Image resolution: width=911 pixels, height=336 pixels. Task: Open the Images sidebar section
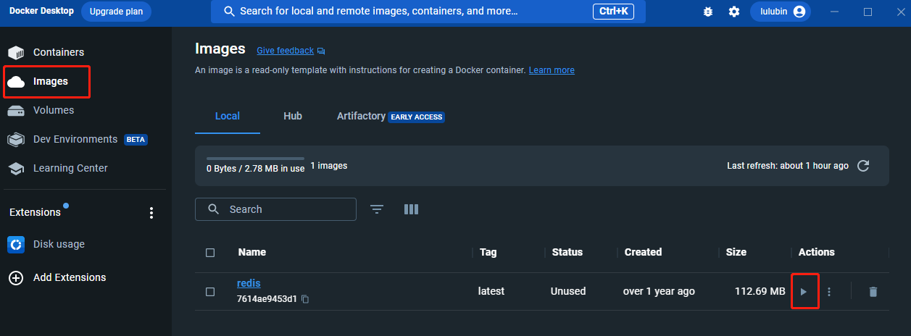click(46, 81)
